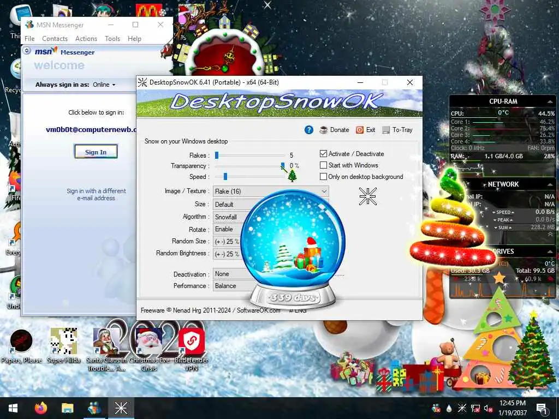The width and height of the screenshot is (559, 419).
Task: Open the Tools menu in MSN Messenger
Action: coord(112,39)
